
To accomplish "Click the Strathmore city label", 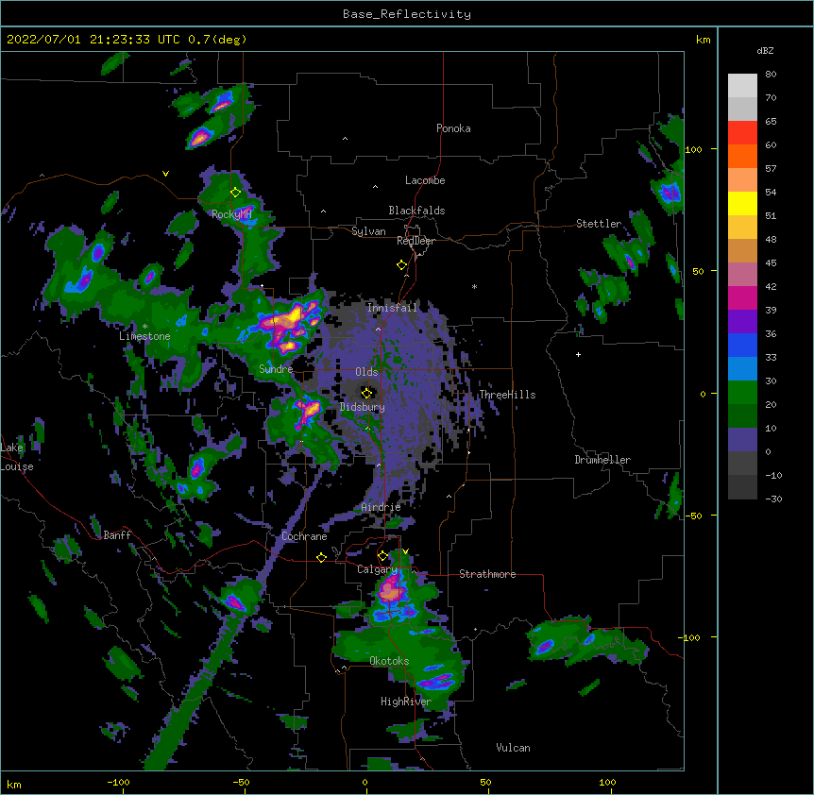I will point(487,574).
